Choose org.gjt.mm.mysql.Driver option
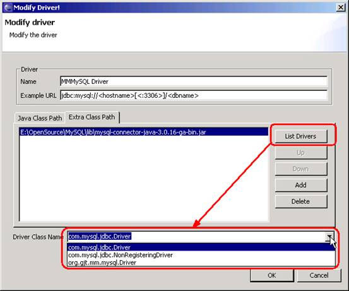 tap(201, 263)
